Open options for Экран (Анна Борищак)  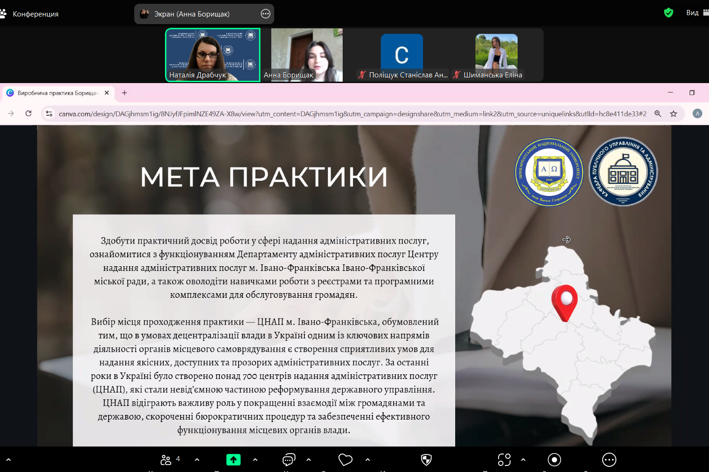(x=266, y=14)
